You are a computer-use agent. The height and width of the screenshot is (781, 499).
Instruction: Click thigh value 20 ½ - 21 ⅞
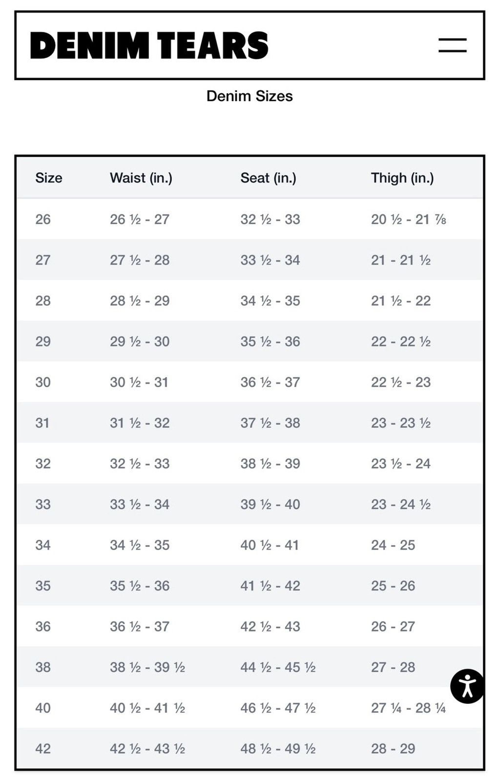click(409, 219)
